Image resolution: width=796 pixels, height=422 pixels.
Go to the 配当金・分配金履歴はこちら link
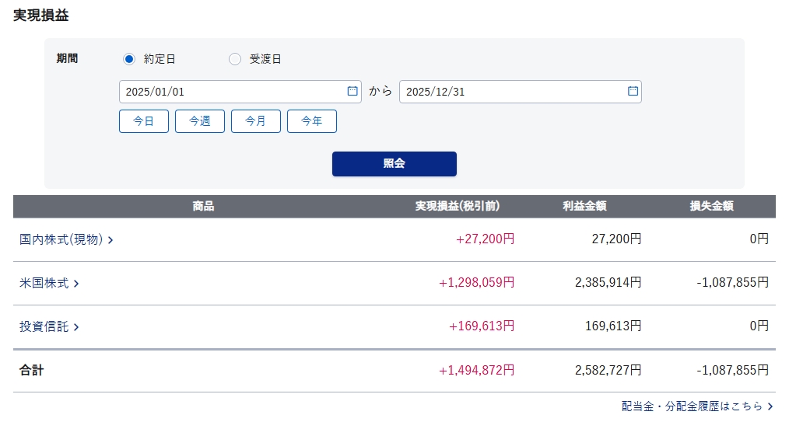(x=691, y=406)
